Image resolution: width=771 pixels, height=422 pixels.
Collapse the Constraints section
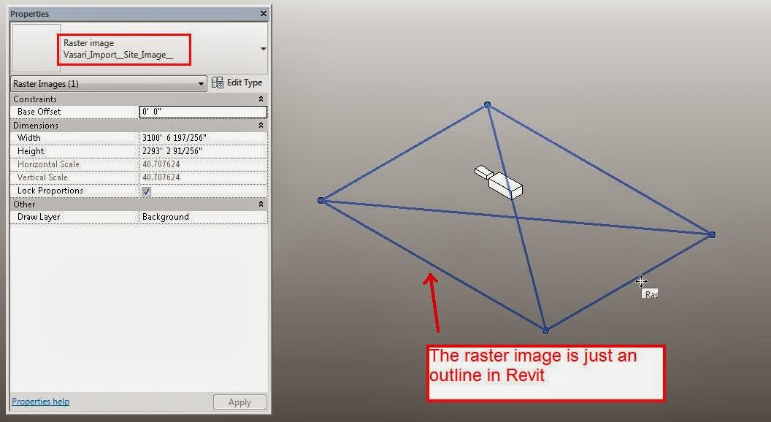tap(261, 99)
